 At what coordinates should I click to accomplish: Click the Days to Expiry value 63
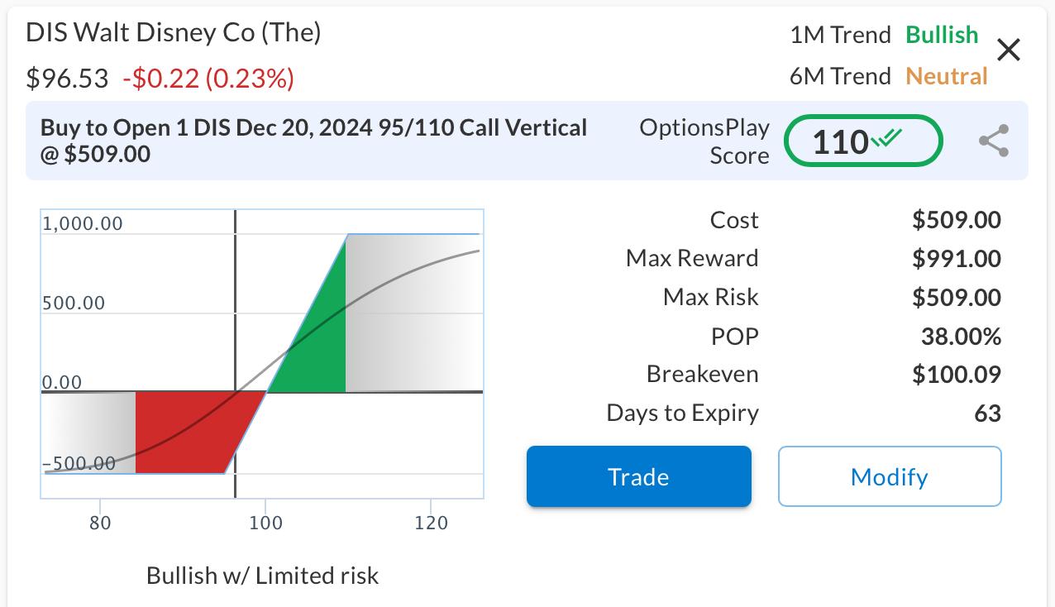click(987, 413)
